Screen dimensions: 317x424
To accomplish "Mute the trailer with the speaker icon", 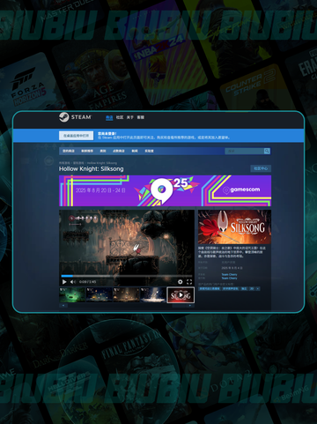I will pos(73,282).
